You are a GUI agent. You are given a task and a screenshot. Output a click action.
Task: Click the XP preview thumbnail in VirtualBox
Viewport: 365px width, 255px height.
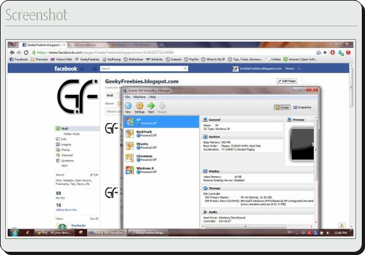coord(302,144)
